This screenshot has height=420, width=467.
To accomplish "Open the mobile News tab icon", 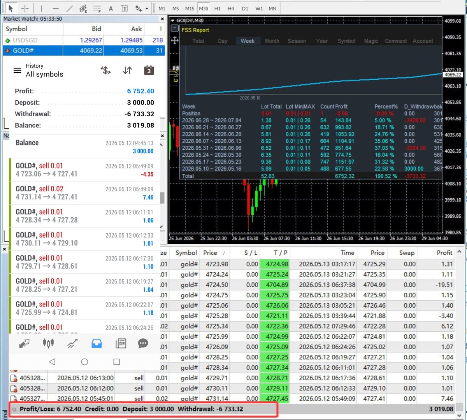I will (121, 343).
